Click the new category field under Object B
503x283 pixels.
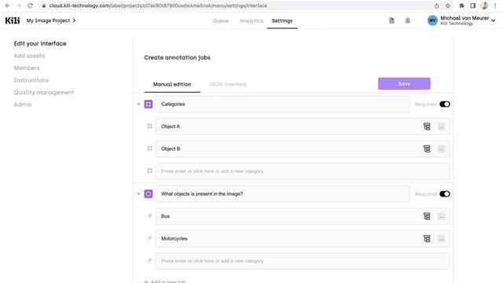(x=303, y=171)
